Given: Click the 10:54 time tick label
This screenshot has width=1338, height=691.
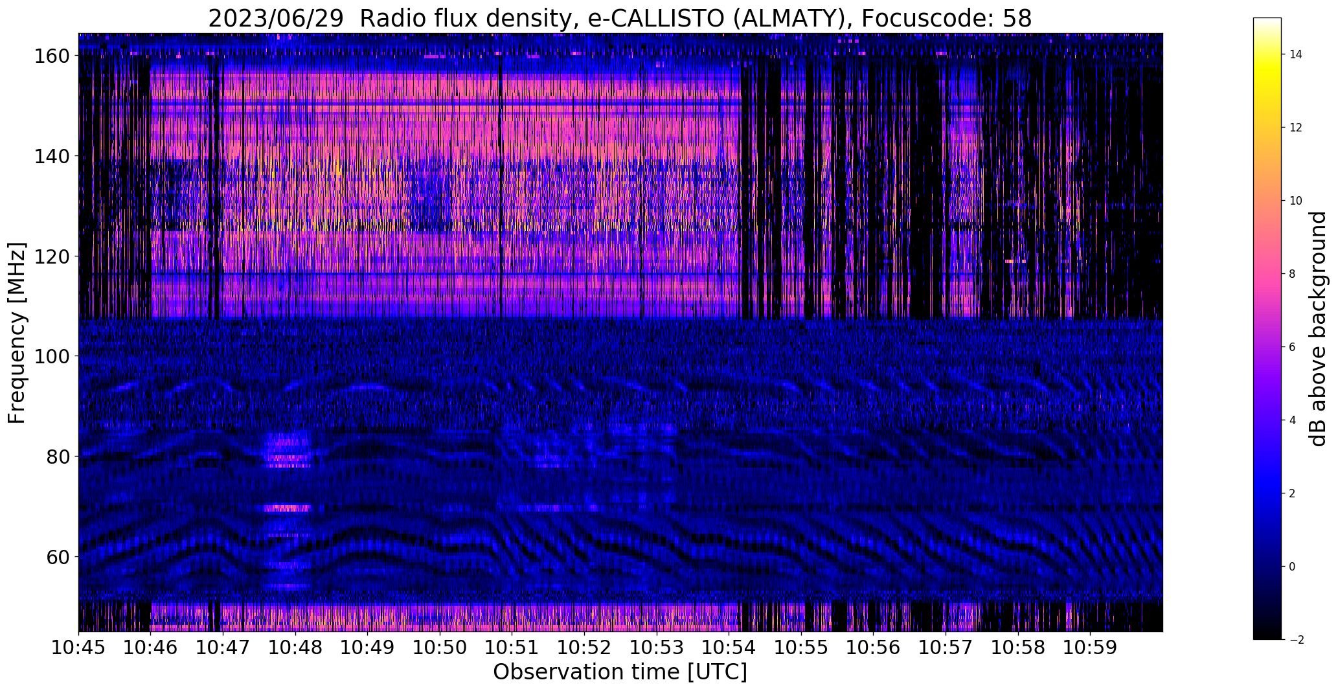Looking at the screenshot, I should 729,648.
